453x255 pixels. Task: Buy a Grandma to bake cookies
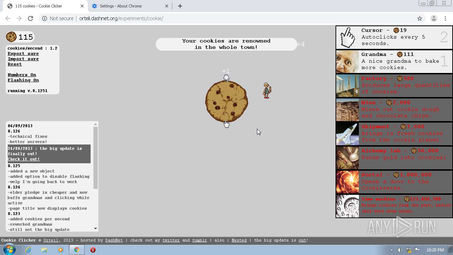[x=394, y=62]
